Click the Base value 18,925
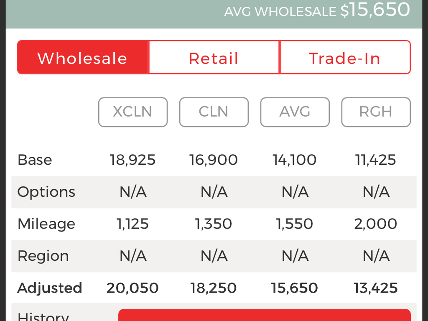This screenshot has width=428, height=321. tap(132, 160)
